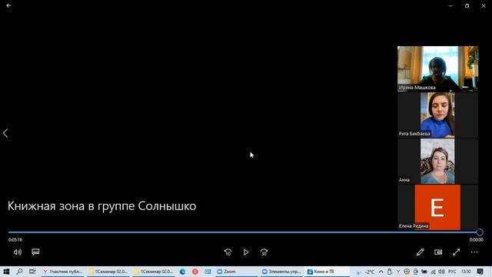Click the USB safely remove tray icon

[x=390, y=272]
